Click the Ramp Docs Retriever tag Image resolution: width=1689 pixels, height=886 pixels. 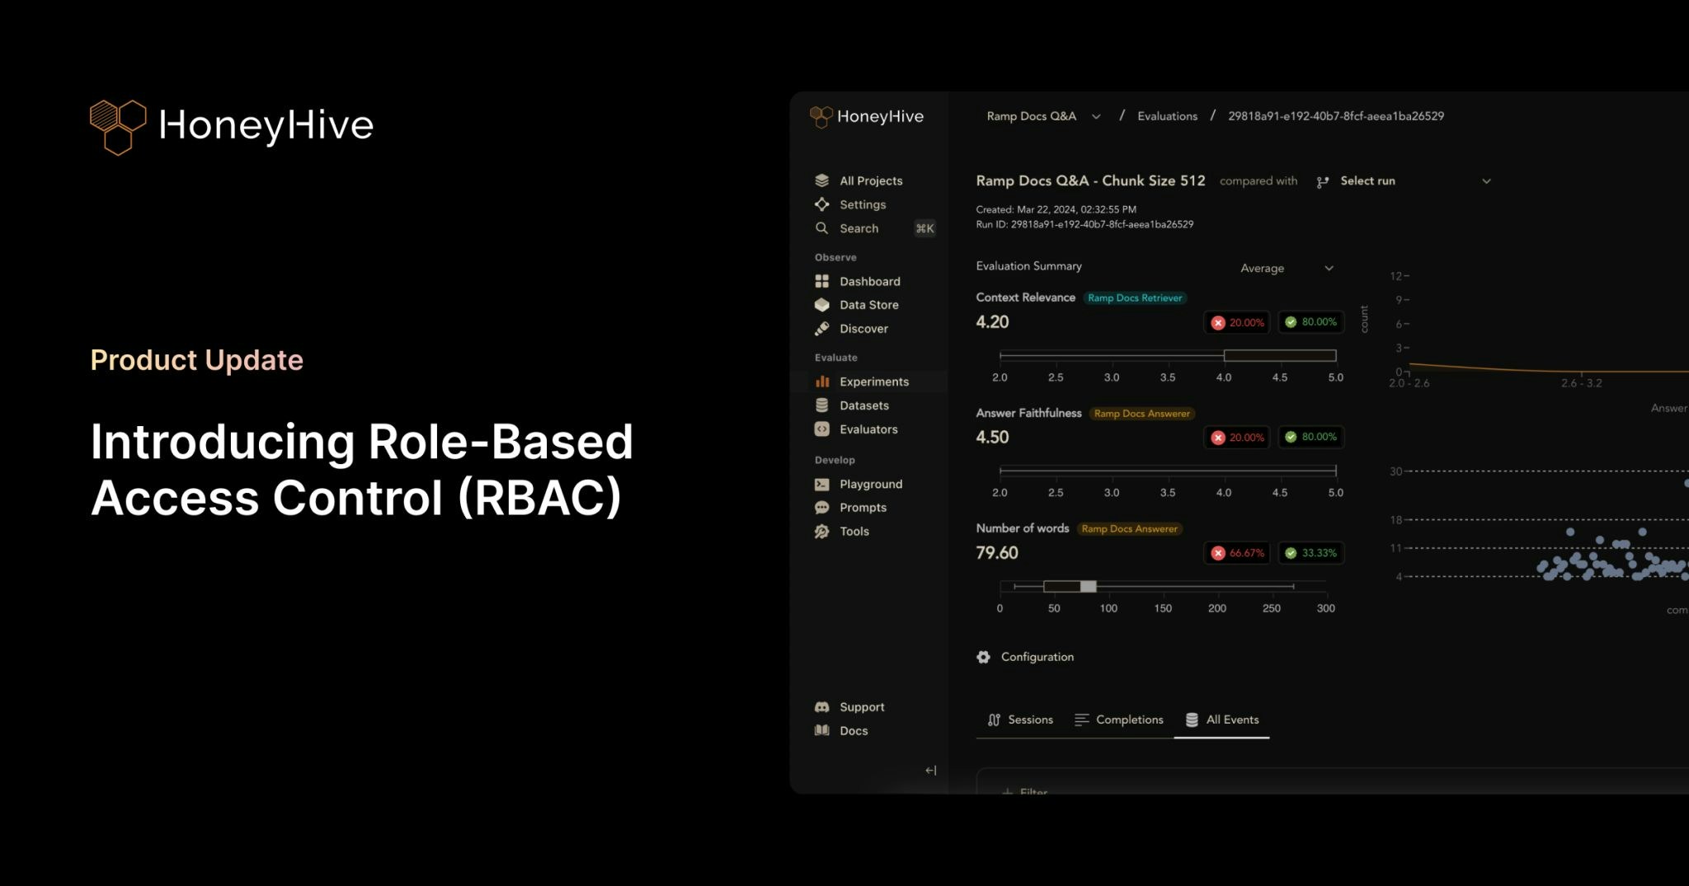pos(1135,298)
